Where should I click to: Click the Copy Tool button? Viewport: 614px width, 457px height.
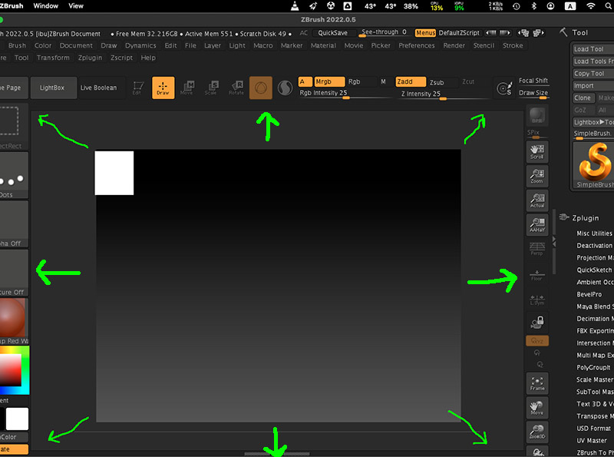pyautogui.click(x=593, y=73)
